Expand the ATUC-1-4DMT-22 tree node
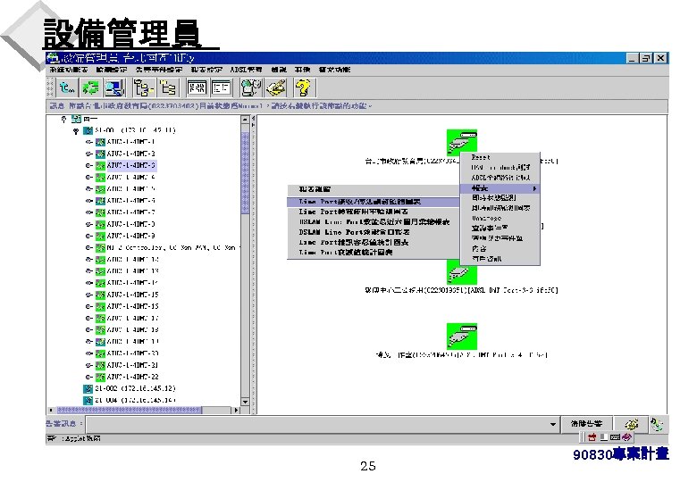Image resolution: width=697 pixels, height=482 pixels. click(88, 378)
